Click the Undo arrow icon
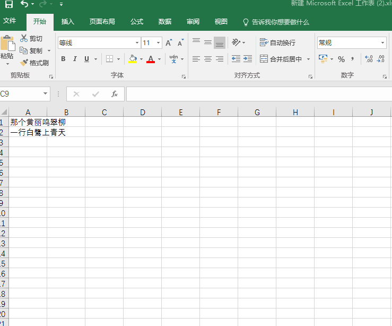This screenshot has width=392, height=326. 24,4
